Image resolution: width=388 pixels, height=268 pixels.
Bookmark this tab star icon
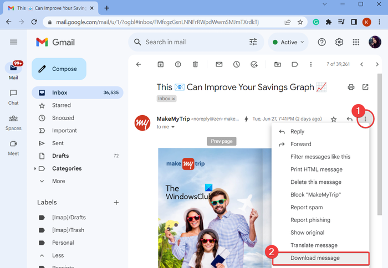[x=300, y=22]
